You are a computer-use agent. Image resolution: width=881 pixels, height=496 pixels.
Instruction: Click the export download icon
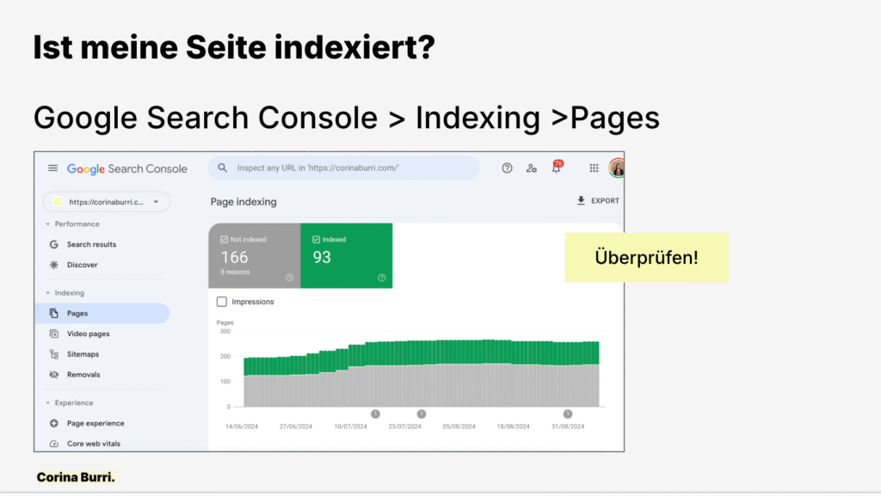[x=582, y=201]
